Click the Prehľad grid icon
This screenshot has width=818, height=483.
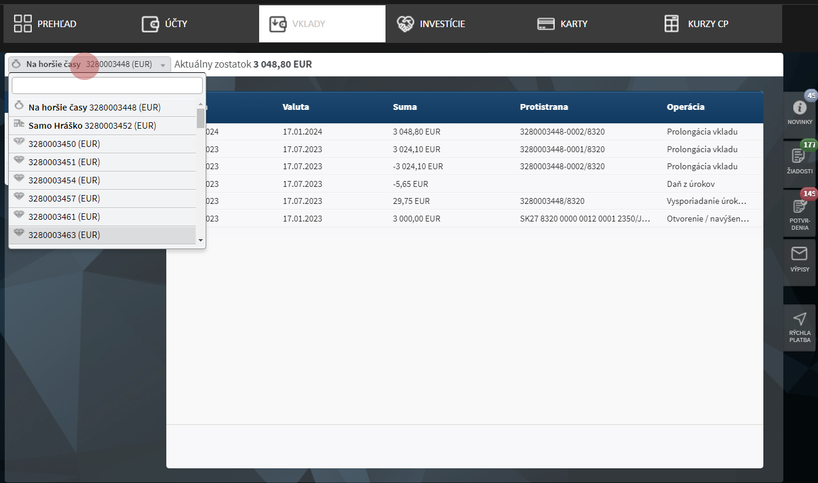pos(23,24)
